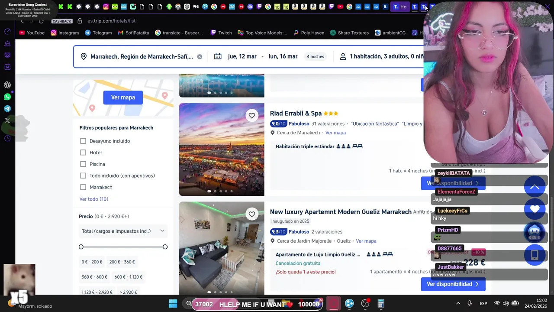
Task: Favorite New luxury Apartemnt with heart icon
Action: (x=252, y=214)
